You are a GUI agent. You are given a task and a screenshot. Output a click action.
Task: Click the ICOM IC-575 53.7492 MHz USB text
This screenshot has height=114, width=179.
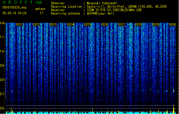114,10
